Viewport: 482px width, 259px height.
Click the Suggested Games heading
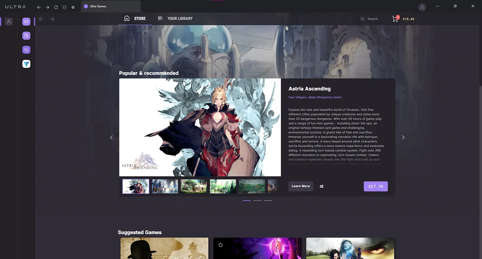(140, 232)
